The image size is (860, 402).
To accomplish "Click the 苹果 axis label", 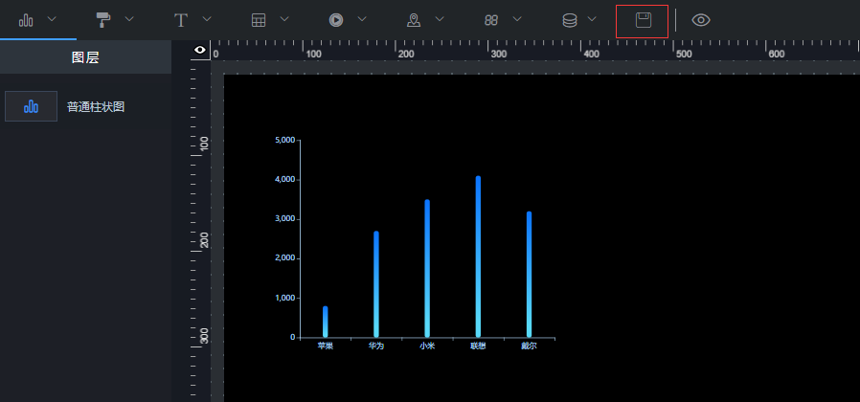I will tap(326, 346).
